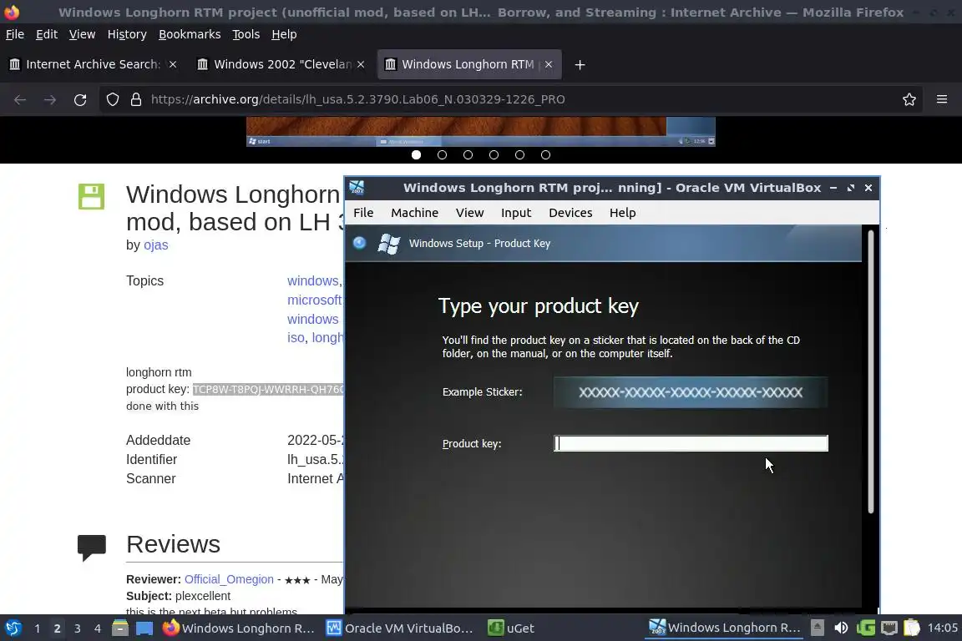The image size is (962, 641).
Task: Open VirtualBox Devices menu
Action: pos(570,212)
